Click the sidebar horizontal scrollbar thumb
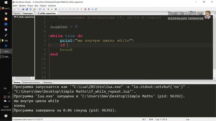The image size is (216, 121). (23, 78)
